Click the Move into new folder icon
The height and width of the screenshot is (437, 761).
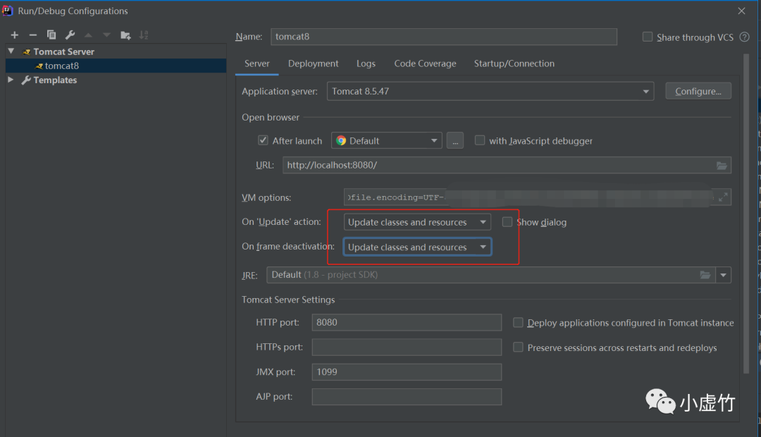point(125,35)
